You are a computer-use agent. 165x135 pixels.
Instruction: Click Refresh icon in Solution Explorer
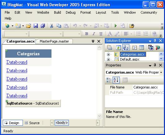click(x=118, y=47)
